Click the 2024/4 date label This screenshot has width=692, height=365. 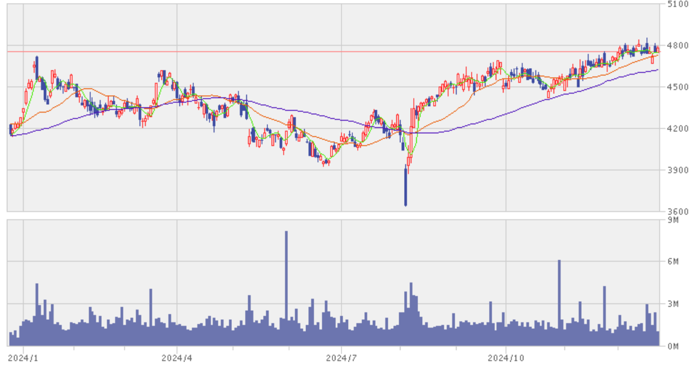pos(177,358)
